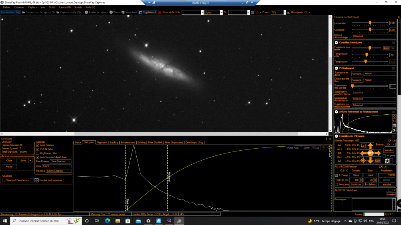This screenshot has height=225, width=401.
Task: Click the pin icon of Live Stack panel
Action: click(x=326, y=139)
